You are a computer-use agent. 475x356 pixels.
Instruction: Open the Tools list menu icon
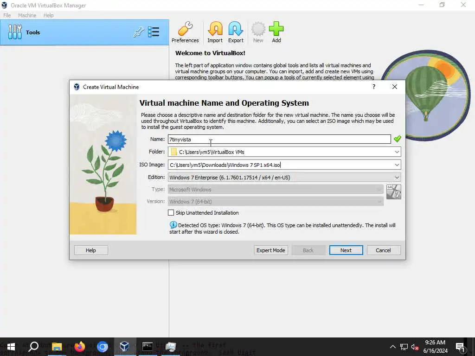[154, 32]
